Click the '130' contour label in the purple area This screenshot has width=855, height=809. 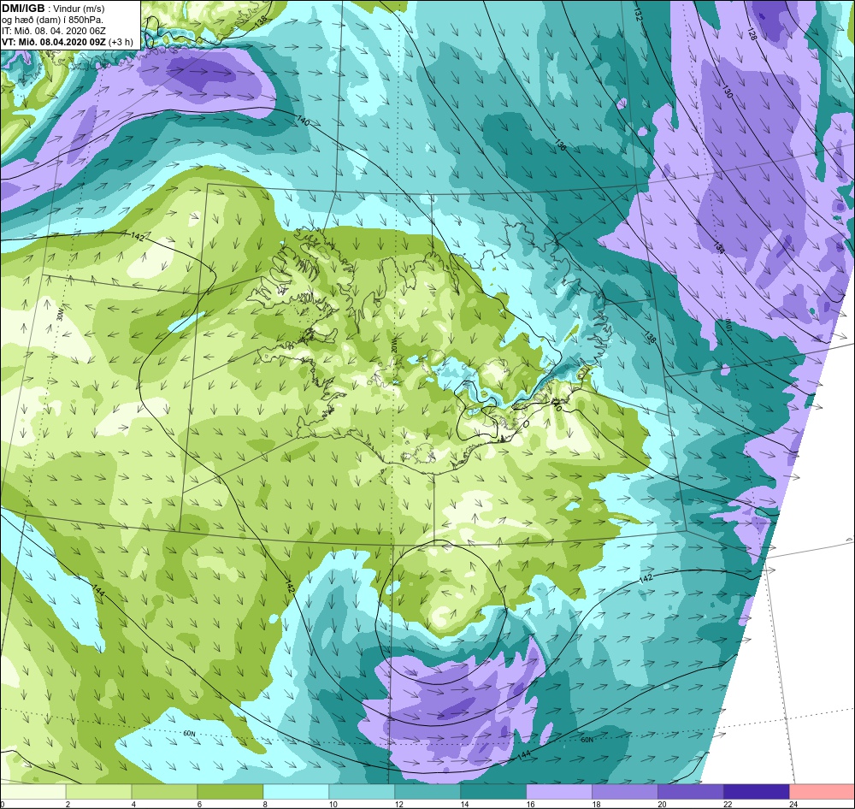727,92
